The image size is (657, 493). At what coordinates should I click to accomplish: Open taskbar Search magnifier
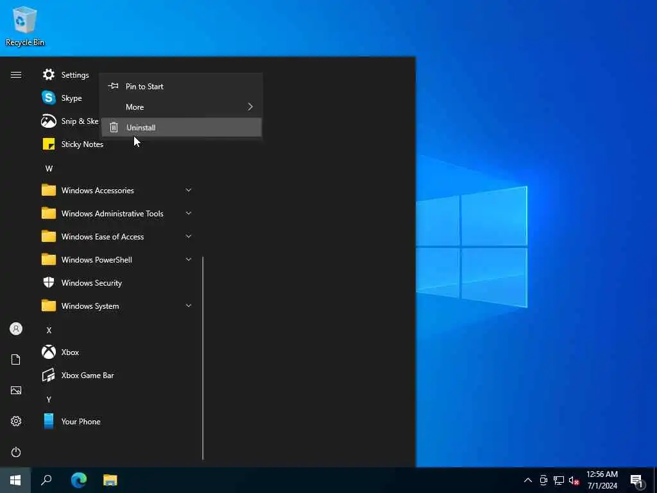point(46,480)
